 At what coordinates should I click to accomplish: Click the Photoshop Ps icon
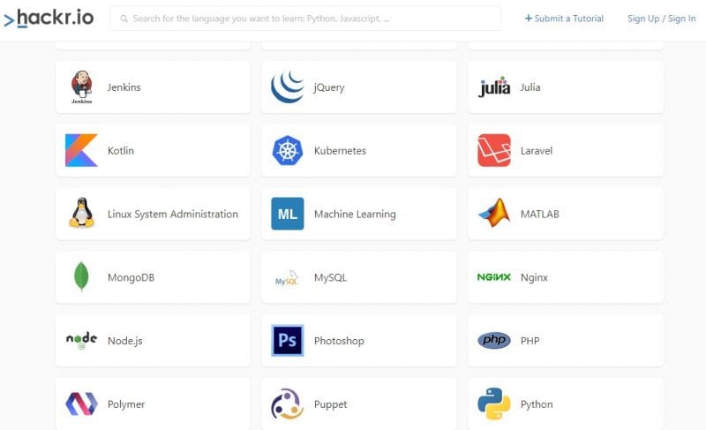pyautogui.click(x=288, y=341)
